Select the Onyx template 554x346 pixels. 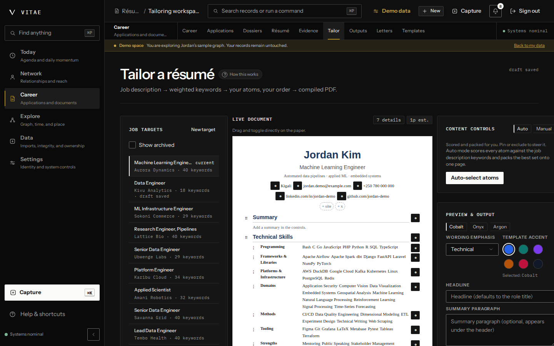(x=478, y=227)
